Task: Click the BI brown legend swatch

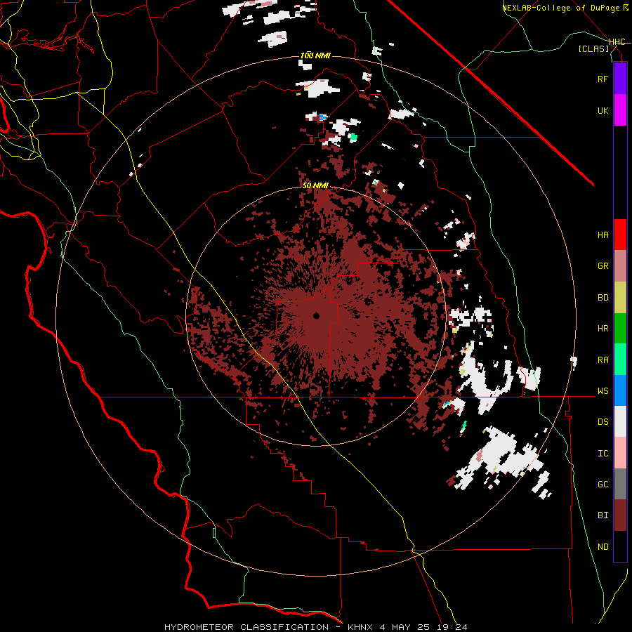Action: point(620,515)
